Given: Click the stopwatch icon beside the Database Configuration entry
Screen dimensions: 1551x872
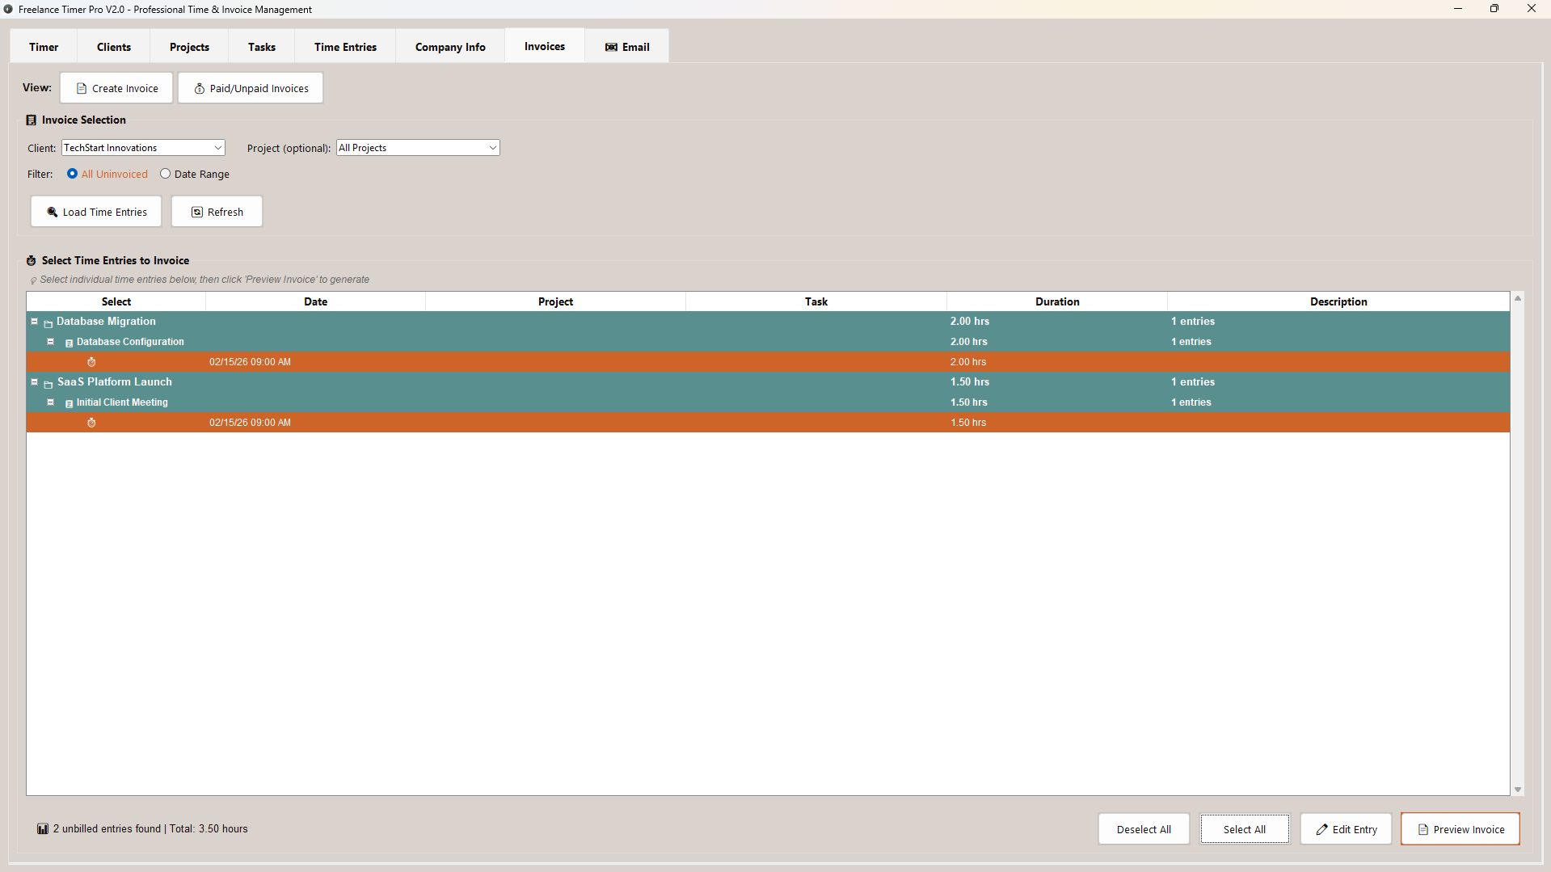Looking at the screenshot, I should [91, 361].
